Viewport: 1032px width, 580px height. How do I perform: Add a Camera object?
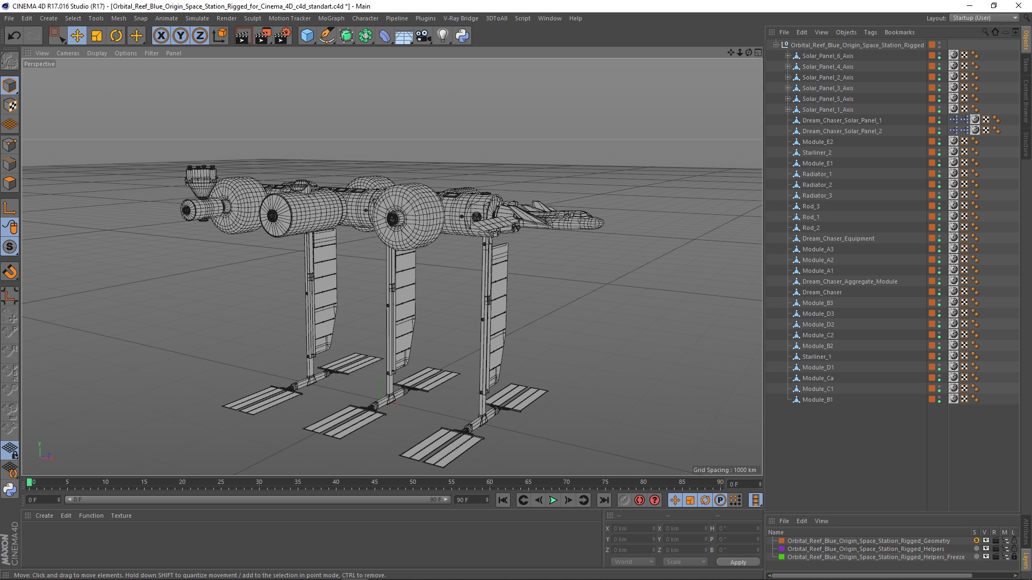coord(424,36)
